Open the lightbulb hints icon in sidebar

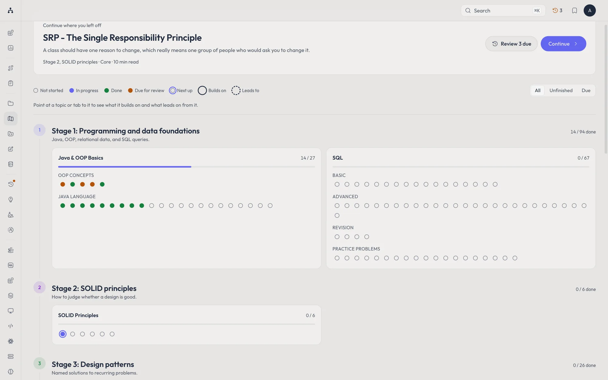(x=11, y=199)
